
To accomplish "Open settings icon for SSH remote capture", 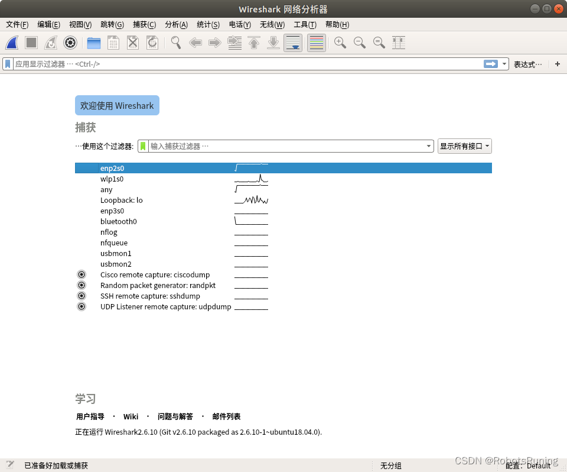I will pos(82,296).
